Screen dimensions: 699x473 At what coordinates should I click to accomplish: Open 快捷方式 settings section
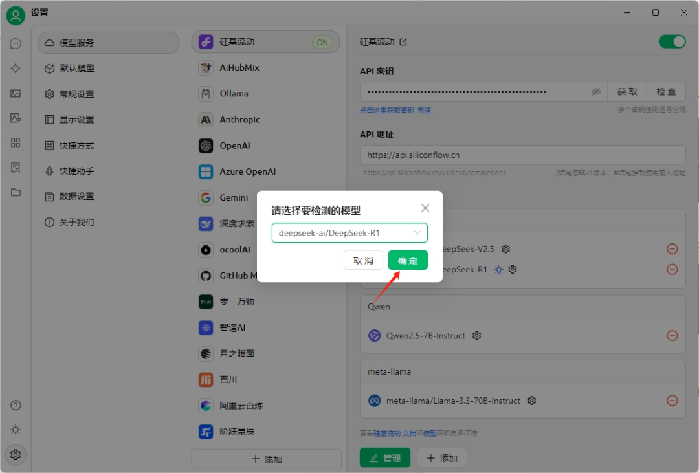(109, 146)
